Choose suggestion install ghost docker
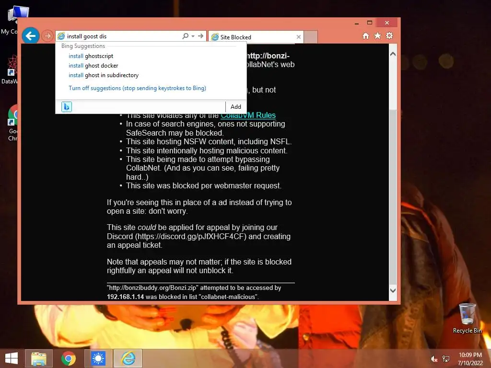The width and height of the screenshot is (491, 368). pyautogui.click(x=94, y=66)
